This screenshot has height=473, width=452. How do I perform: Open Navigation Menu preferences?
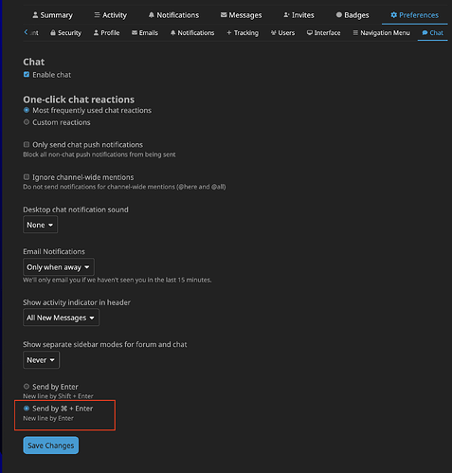pos(381,33)
